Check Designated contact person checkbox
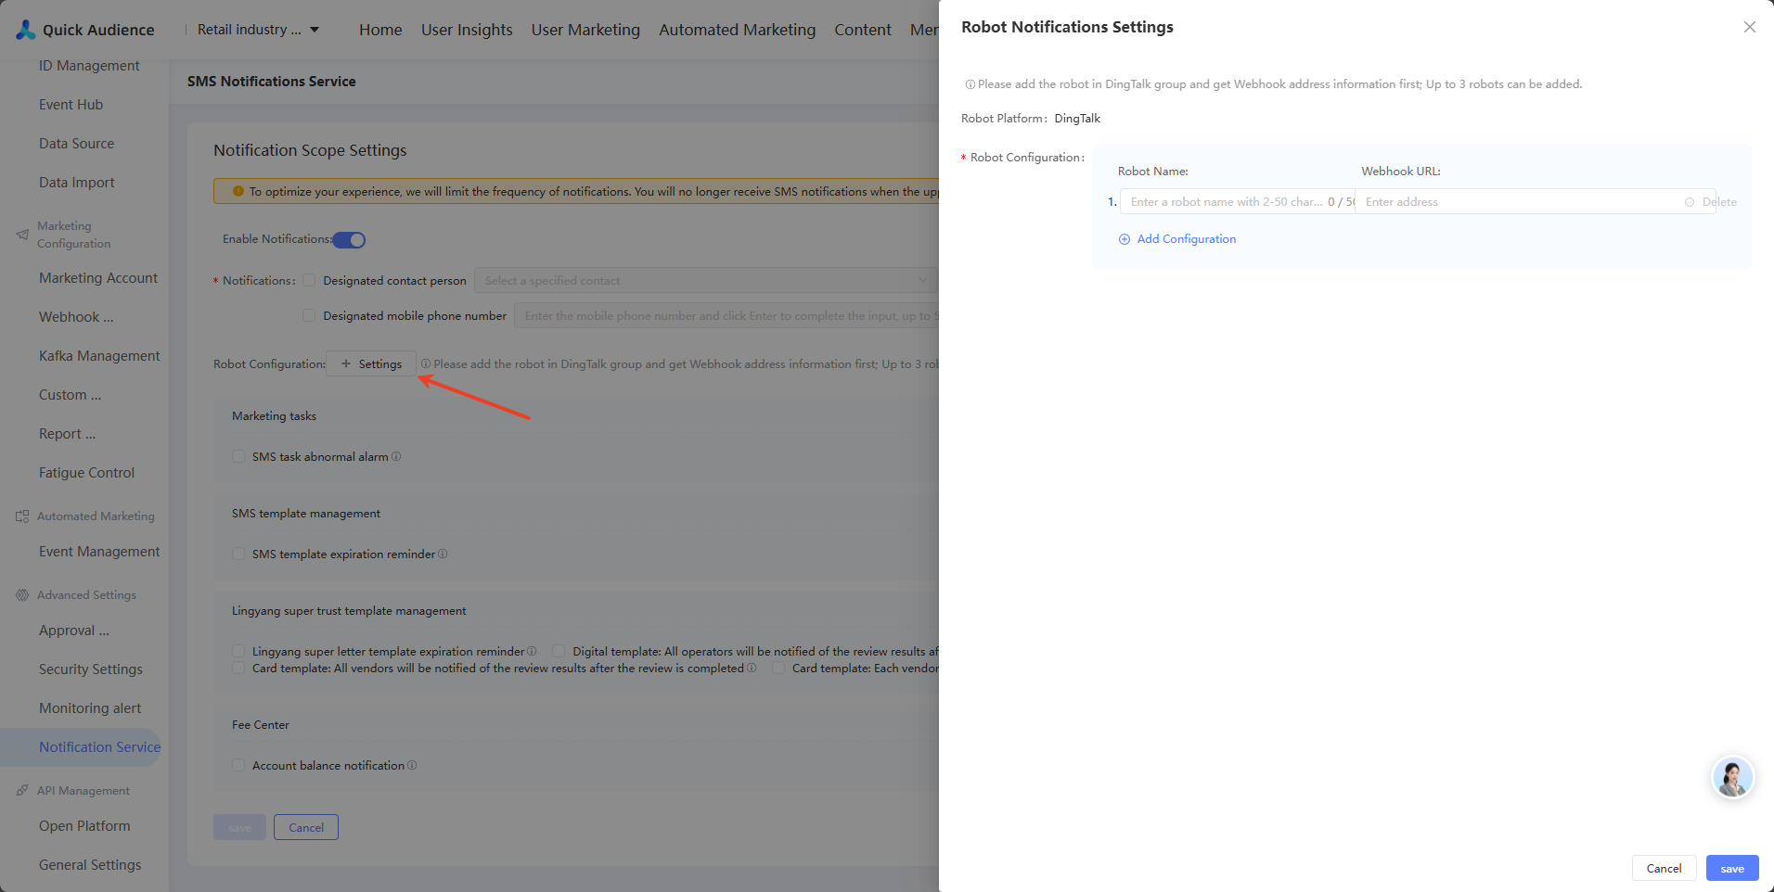The image size is (1774, 892). coord(310,280)
